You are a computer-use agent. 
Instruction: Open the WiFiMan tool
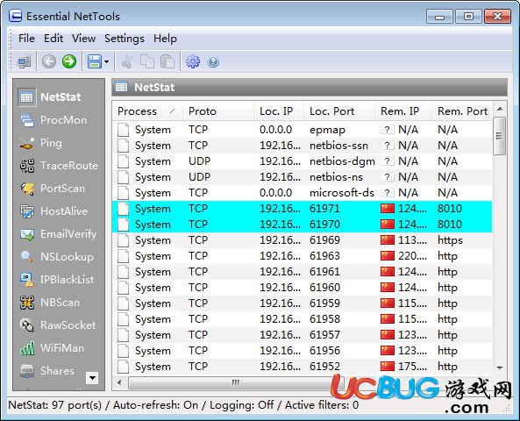pos(52,348)
